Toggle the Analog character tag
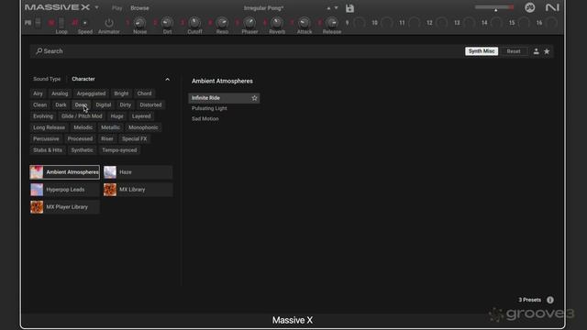The image size is (587, 330). click(x=60, y=93)
